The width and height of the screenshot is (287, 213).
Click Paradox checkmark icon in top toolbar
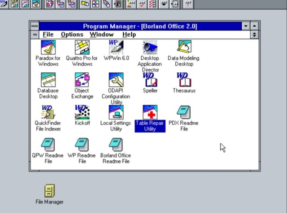coord(36,4)
